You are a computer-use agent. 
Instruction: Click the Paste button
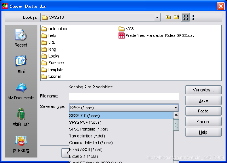(x=203, y=111)
